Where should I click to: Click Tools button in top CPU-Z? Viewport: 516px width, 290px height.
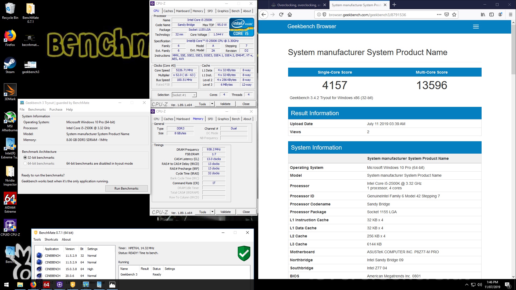202,104
